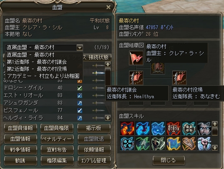The width and height of the screenshot is (224, 169).
Task: Select the 最寄の村議会 guard unit flag icon
Action: pyautogui.click(x=136, y=78)
